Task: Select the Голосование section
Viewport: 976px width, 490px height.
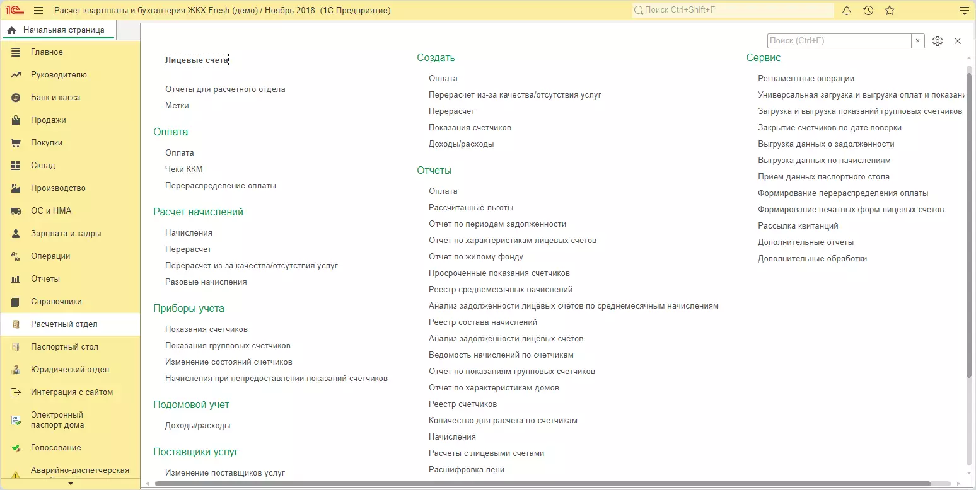Action: 70,448
